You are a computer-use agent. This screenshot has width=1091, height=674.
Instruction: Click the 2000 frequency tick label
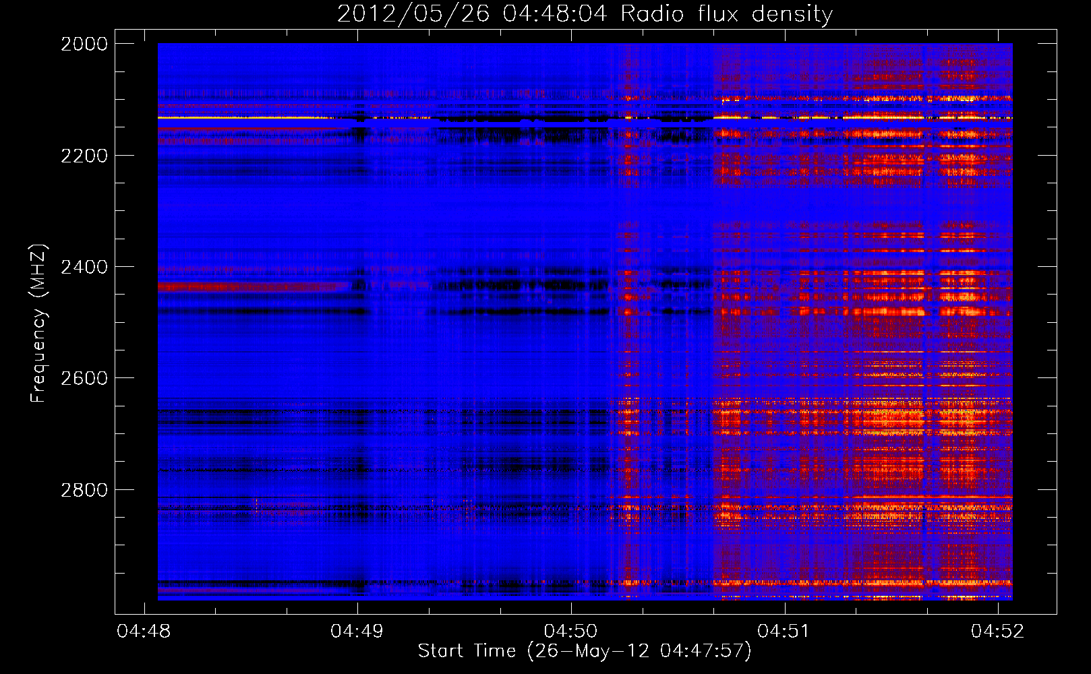click(84, 44)
